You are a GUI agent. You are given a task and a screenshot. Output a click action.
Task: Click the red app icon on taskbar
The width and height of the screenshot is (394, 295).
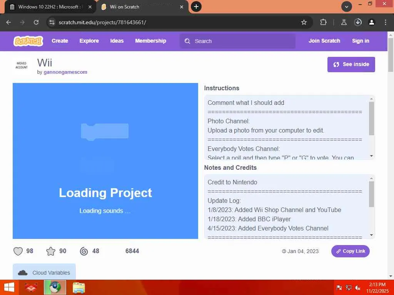[x=31, y=287]
